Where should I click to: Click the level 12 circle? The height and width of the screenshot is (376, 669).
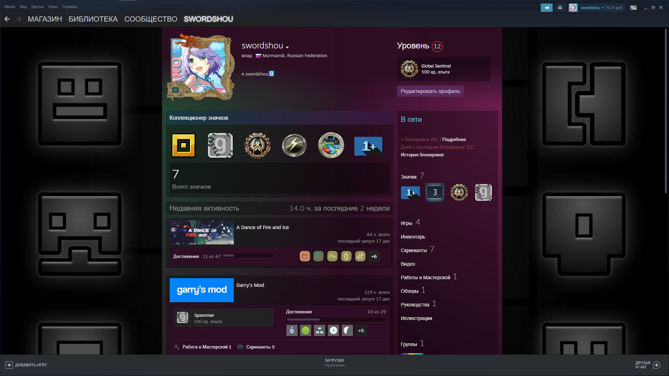click(437, 46)
